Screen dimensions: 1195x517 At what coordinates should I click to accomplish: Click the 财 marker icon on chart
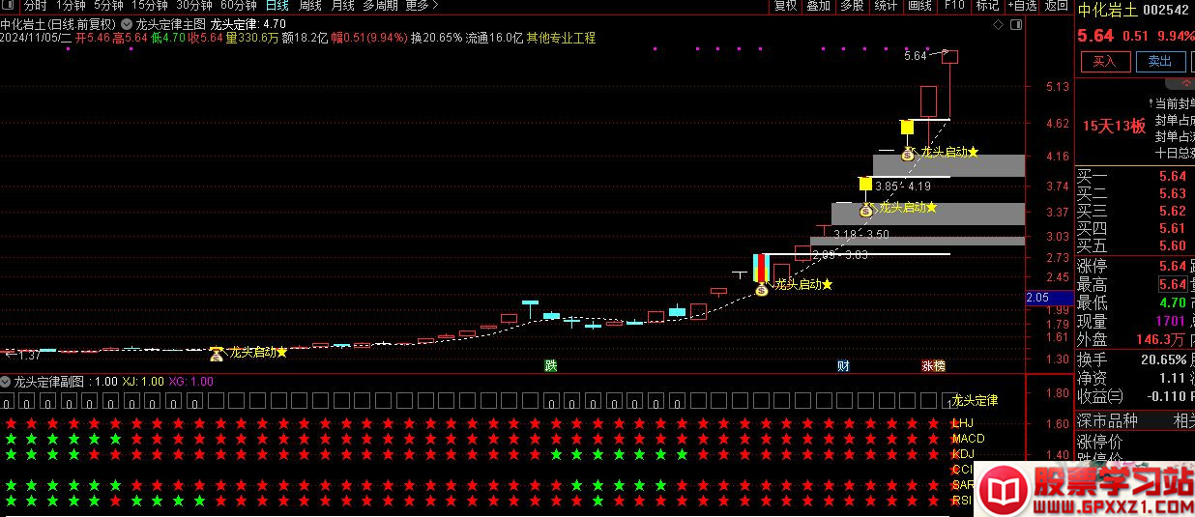pos(843,366)
